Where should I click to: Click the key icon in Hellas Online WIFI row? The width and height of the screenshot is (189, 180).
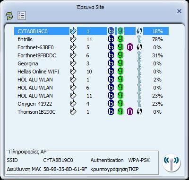[x=139, y=72]
